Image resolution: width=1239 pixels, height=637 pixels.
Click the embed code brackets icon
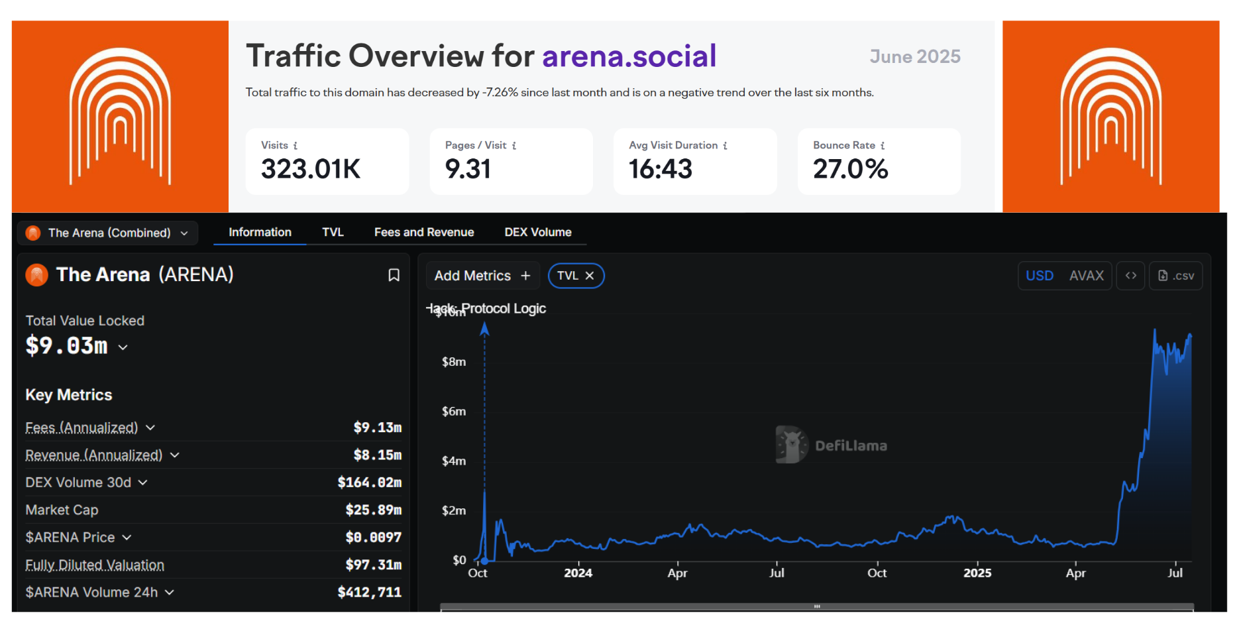[x=1130, y=276]
